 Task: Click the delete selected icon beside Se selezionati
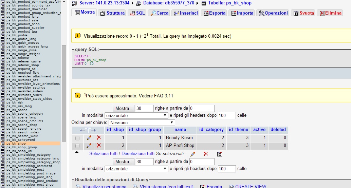tap(205, 154)
